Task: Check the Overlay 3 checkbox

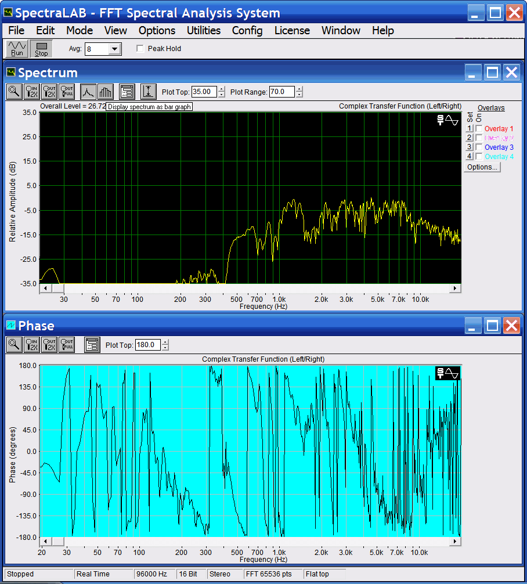Action: [x=479, y=147]
